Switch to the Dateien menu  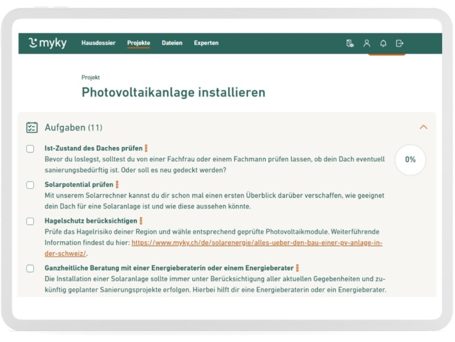tap(172, 43)
